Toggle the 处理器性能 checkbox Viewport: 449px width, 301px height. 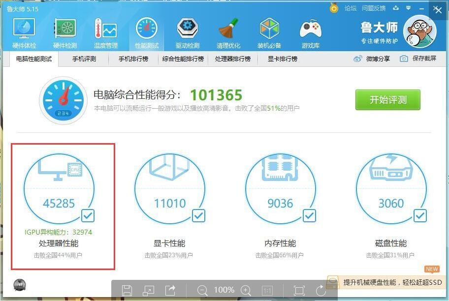pyautogui.click(x=88, y=216)
